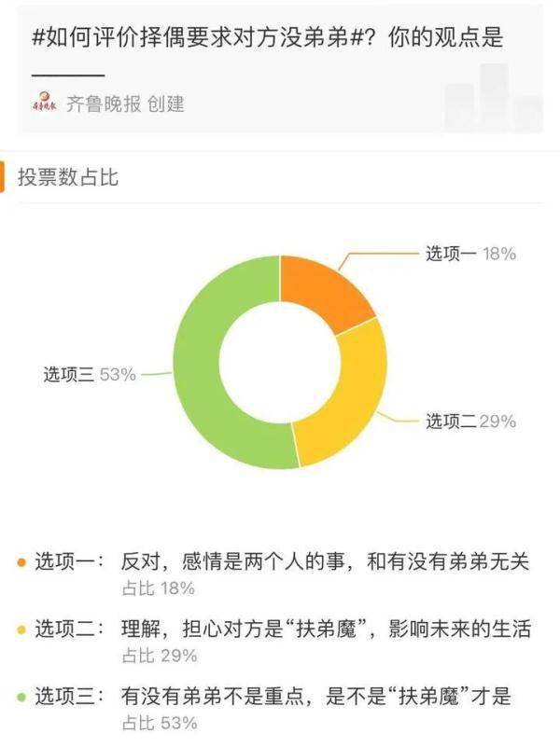Click the orange bullet dot beside 选项一
560x747 pixels.
[21, 562]
